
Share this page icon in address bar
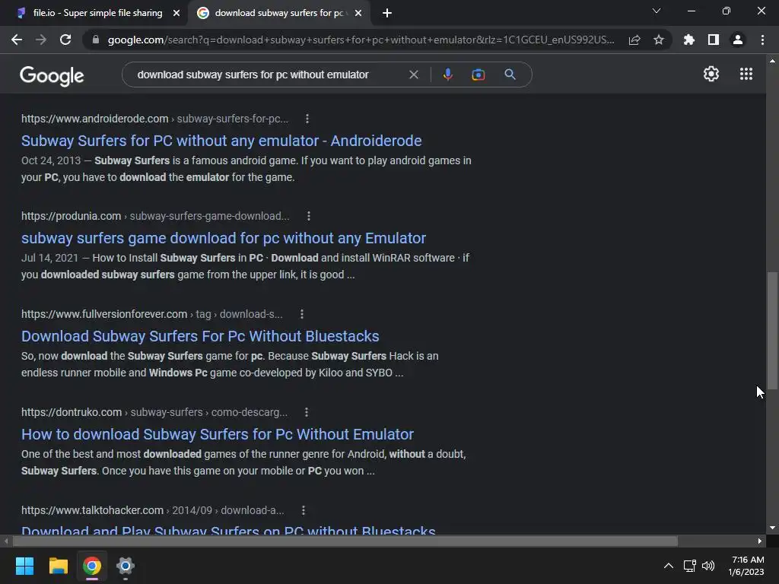[x=634, y=40]
